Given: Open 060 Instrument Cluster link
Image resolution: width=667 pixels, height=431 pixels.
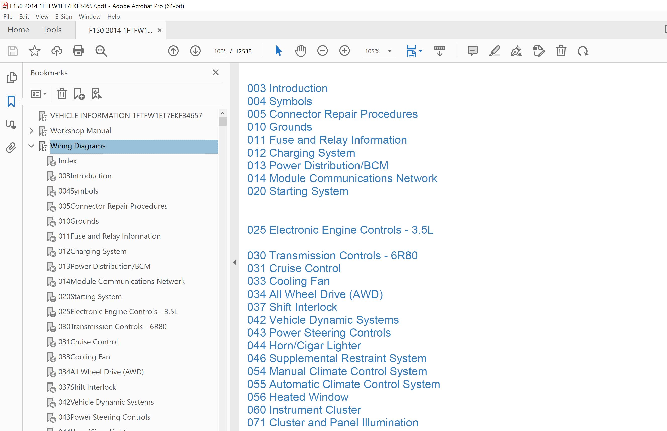Looking at the screenshot, I should 304,410.
